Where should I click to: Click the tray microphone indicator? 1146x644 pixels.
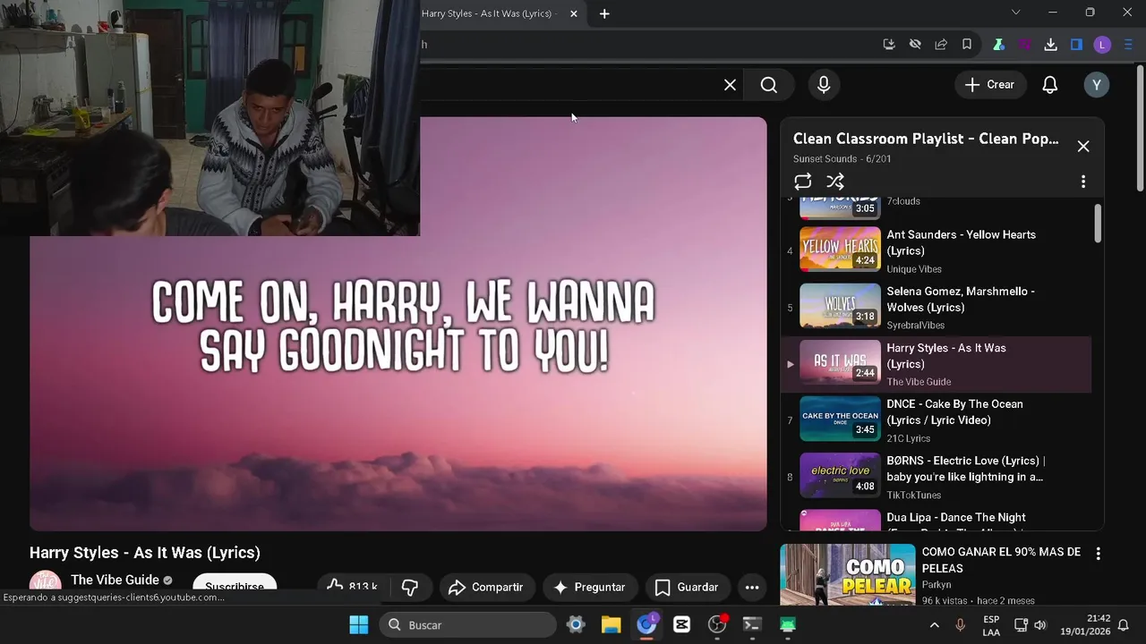(x=961, y=625)
